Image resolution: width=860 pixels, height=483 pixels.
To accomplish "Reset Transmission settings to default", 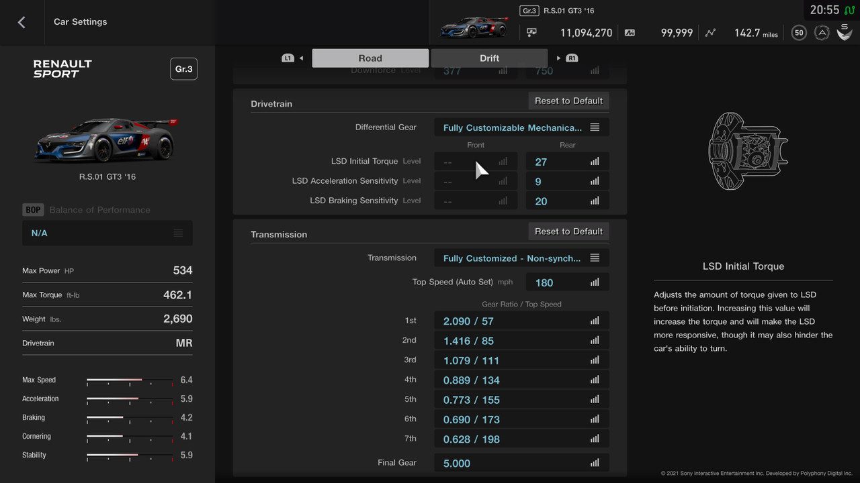I will click(x=568, y=231).
